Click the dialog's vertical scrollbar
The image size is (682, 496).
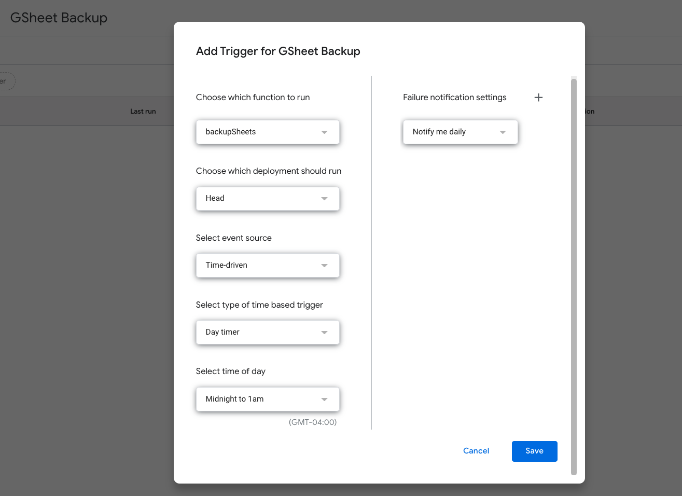pyautogui.click(x=574, y=275)
